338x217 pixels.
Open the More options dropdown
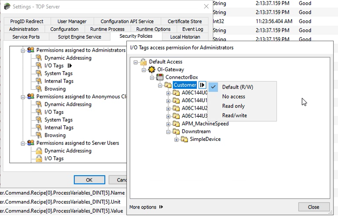tap(146, 207)
